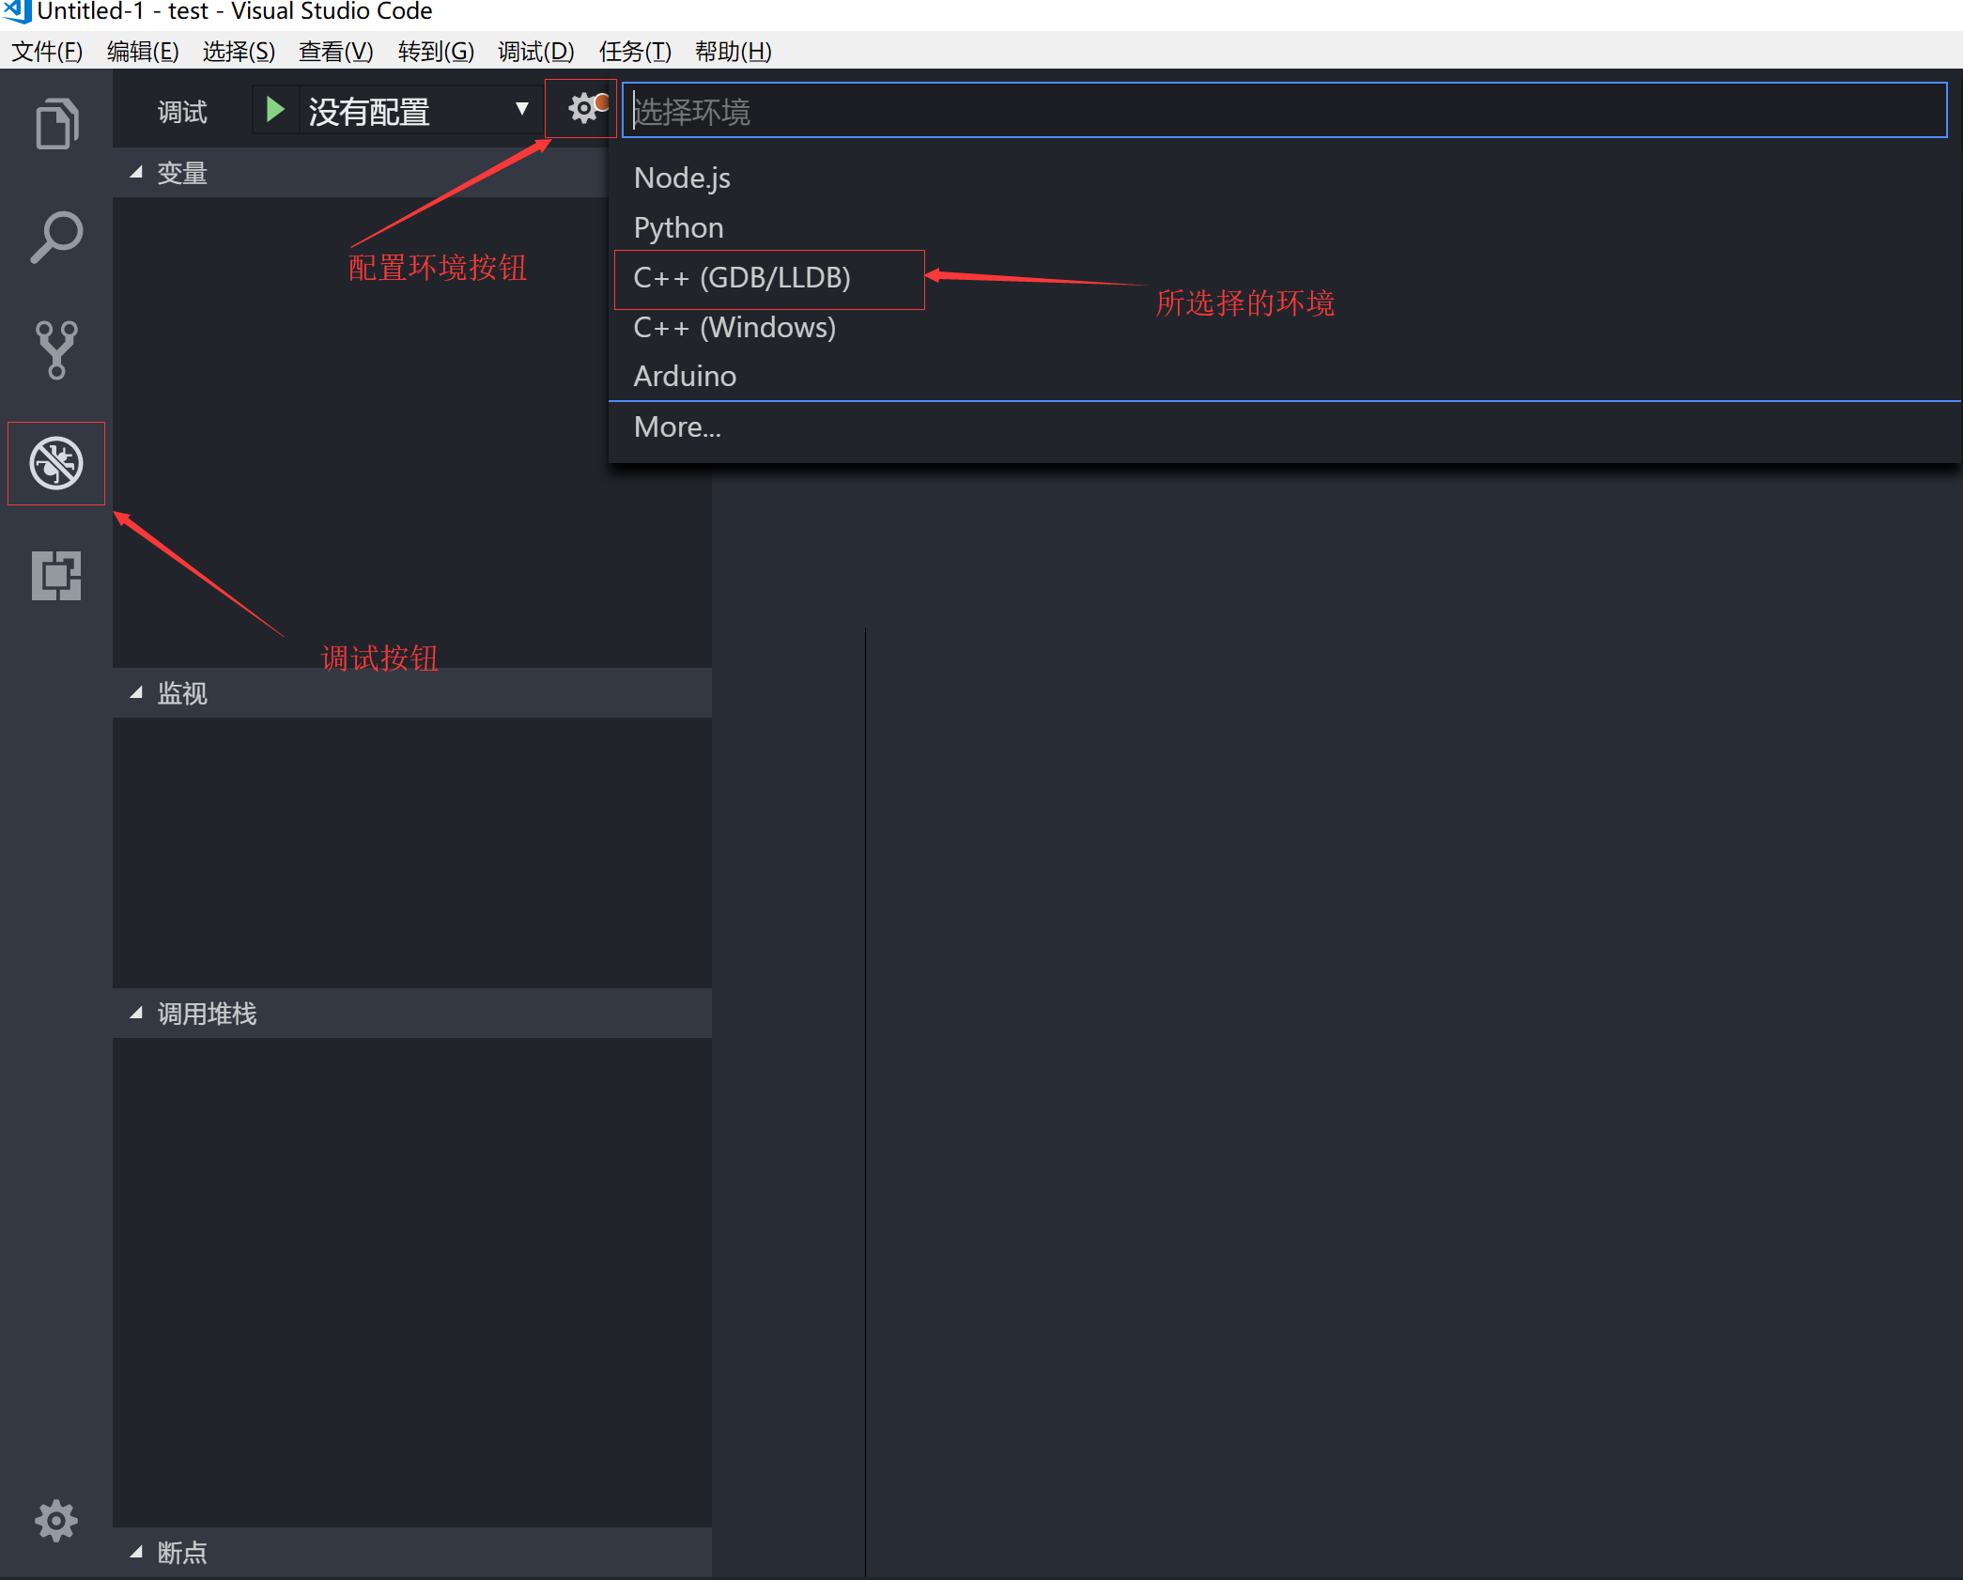The width and height of the screenshot is (1963, 1580).
Task: Open the debug configuration gear icon
Action: (x=585, y=109)
